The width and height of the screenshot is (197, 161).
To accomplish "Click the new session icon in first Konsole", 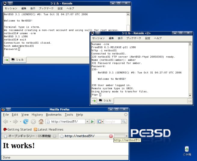I will 6,60.
